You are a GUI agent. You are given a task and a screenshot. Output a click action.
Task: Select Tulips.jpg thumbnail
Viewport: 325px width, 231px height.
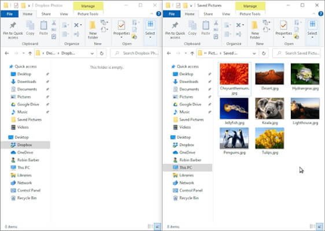coord(269,138)
